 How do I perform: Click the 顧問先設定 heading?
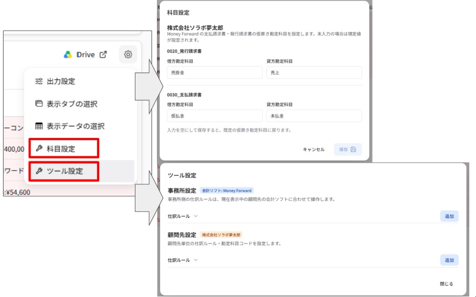pos(182,235)
